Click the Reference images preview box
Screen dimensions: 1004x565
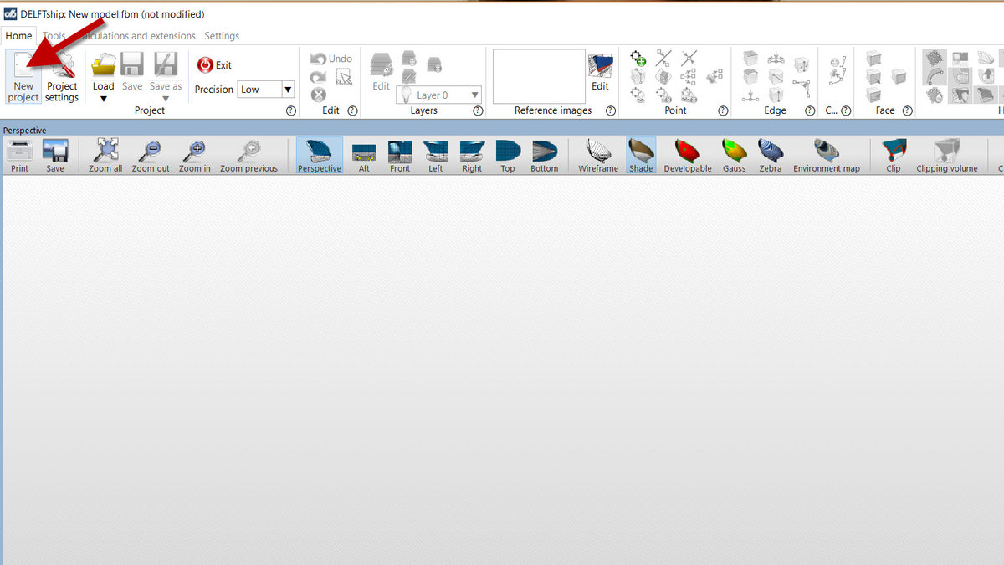tap(539, 76)
